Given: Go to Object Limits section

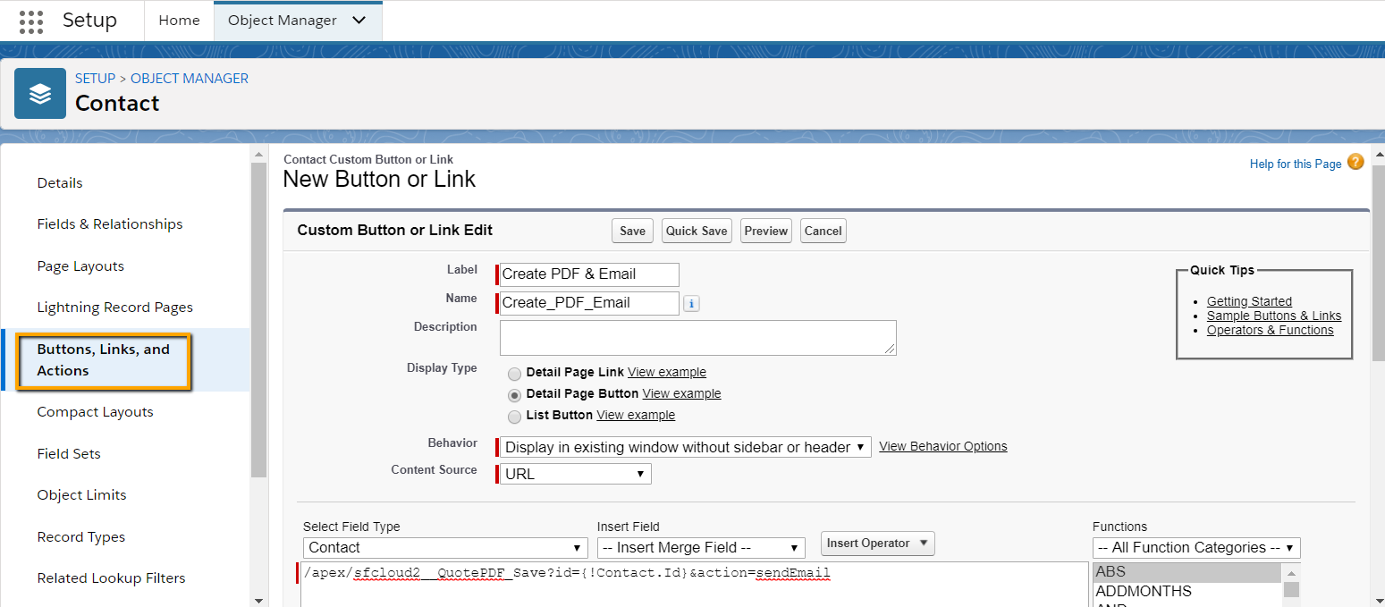Looking at the screenshot, I should pyautogui.click(x=81, y=495).
